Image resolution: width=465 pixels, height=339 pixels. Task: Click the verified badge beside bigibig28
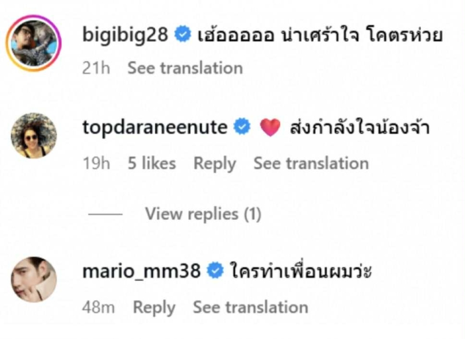183,36
